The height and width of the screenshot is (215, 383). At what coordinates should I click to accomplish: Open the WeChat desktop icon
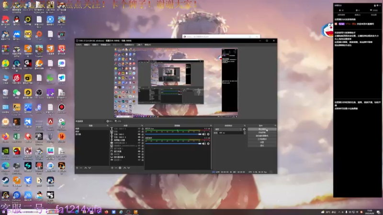(x=17, y=94)
